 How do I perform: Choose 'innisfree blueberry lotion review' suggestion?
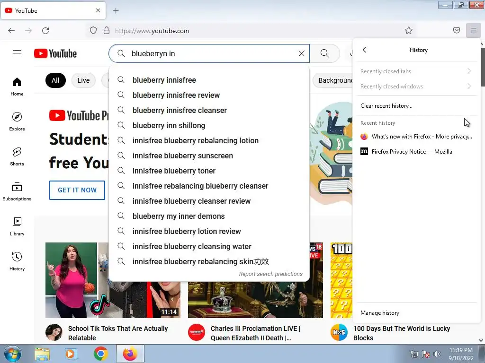(209, 231)
